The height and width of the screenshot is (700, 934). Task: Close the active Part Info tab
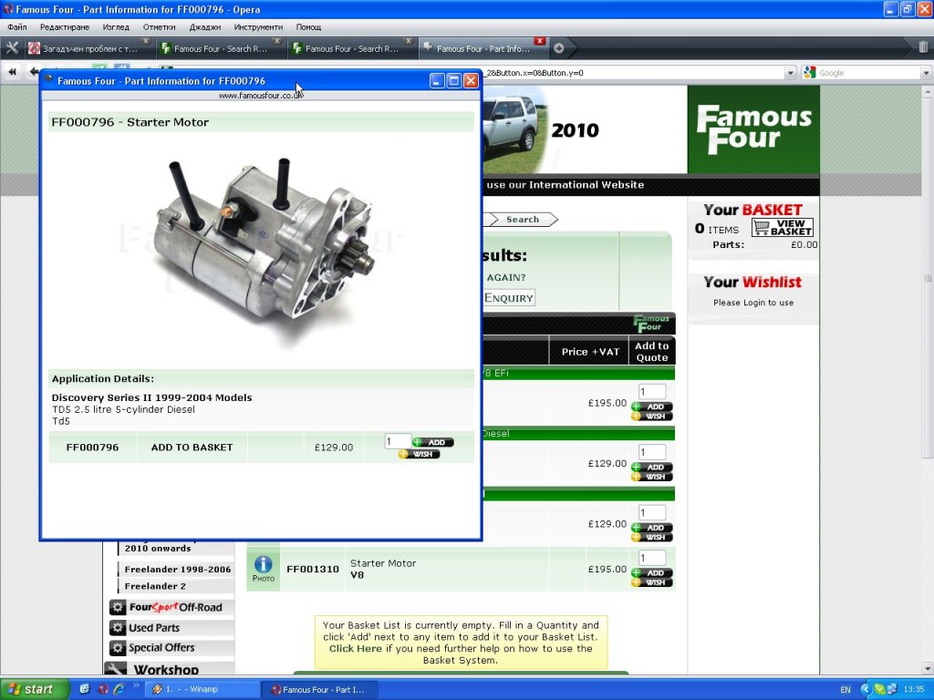pyautogui.click(x=539, y=40)
